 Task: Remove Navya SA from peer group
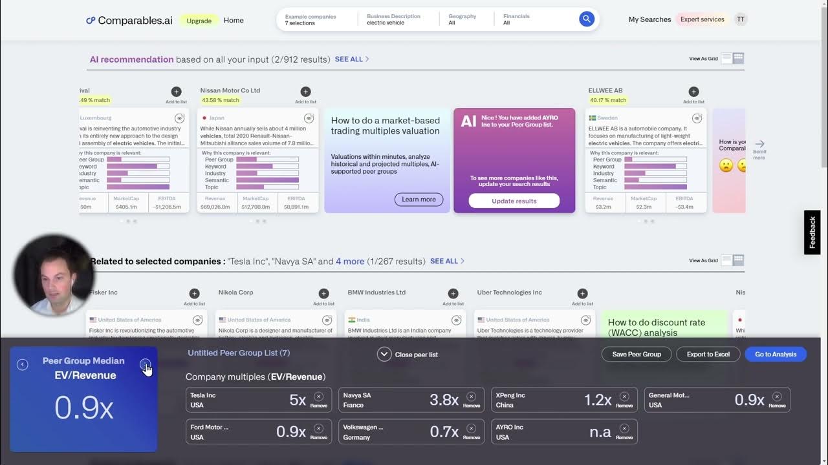(471, 397)
